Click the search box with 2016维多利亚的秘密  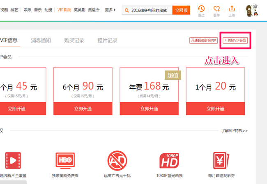[147, 10]
